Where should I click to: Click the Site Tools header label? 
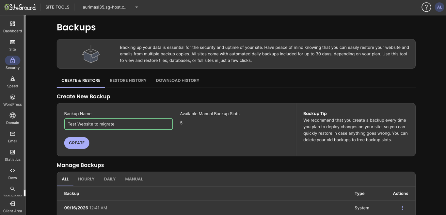57,7
